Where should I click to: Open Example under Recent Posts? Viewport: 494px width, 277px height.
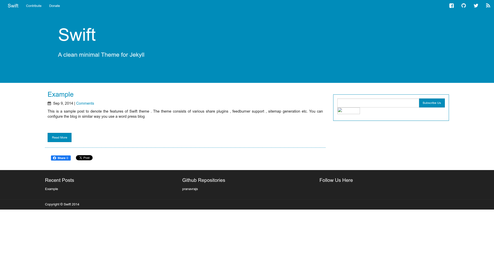tap(51, 189)
